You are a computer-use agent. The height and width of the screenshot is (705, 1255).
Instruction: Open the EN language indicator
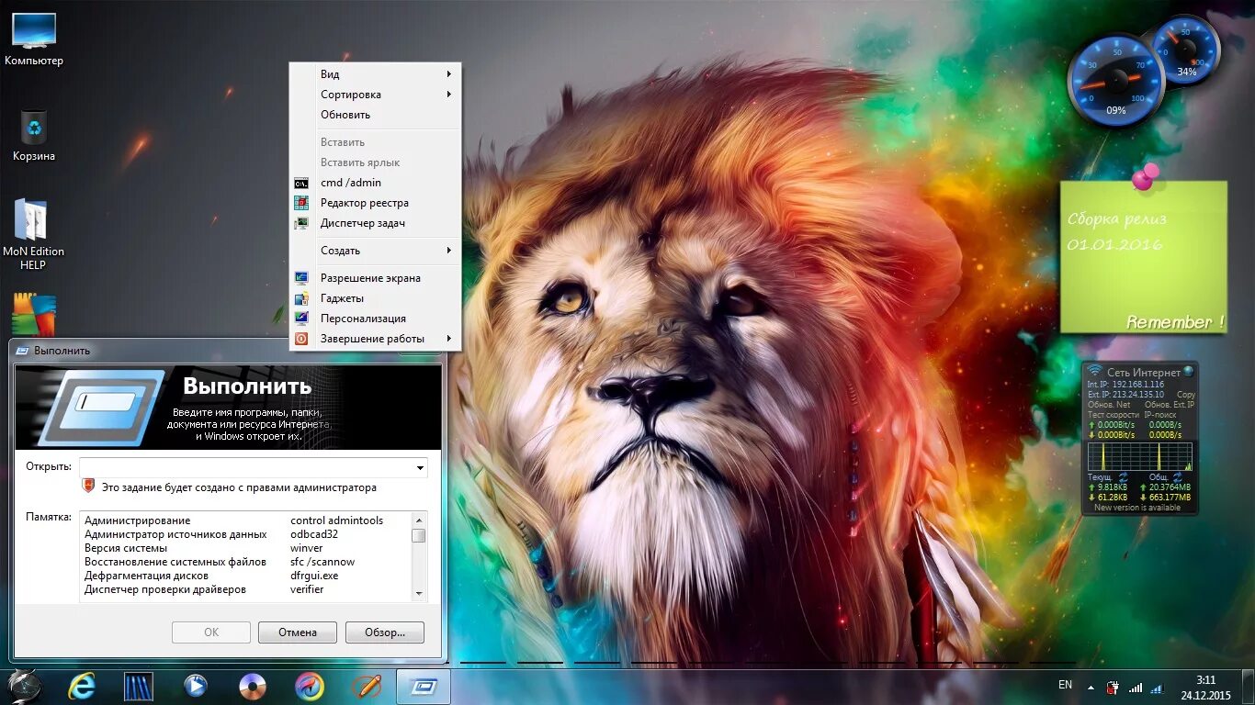click(1065, 685)
